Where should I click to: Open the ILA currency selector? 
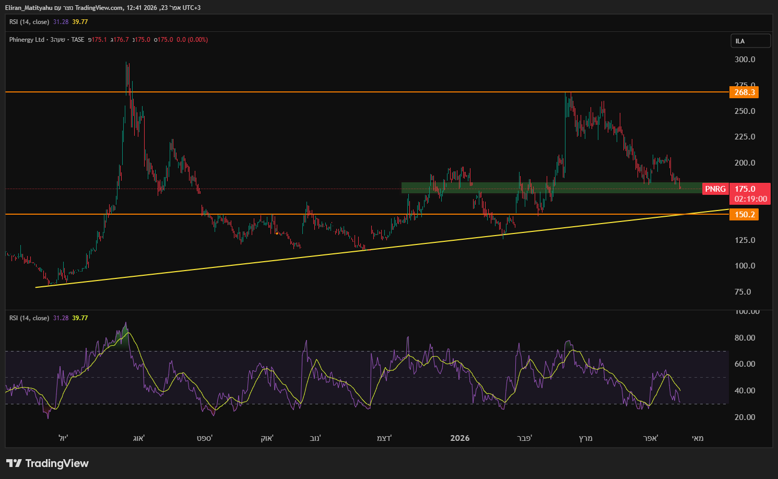click(x=750, y=41)
